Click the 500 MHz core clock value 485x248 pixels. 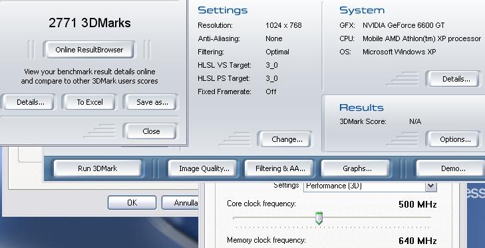418,204
